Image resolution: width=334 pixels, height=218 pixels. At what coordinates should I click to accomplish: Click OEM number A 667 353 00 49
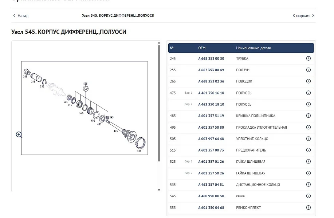(x=211, y=70)
